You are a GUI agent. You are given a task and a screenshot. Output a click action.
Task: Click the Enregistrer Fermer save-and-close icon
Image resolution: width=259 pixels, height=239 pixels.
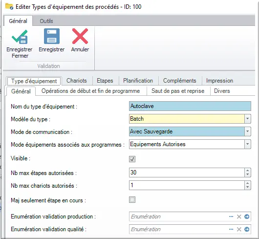tap(20, 37)
